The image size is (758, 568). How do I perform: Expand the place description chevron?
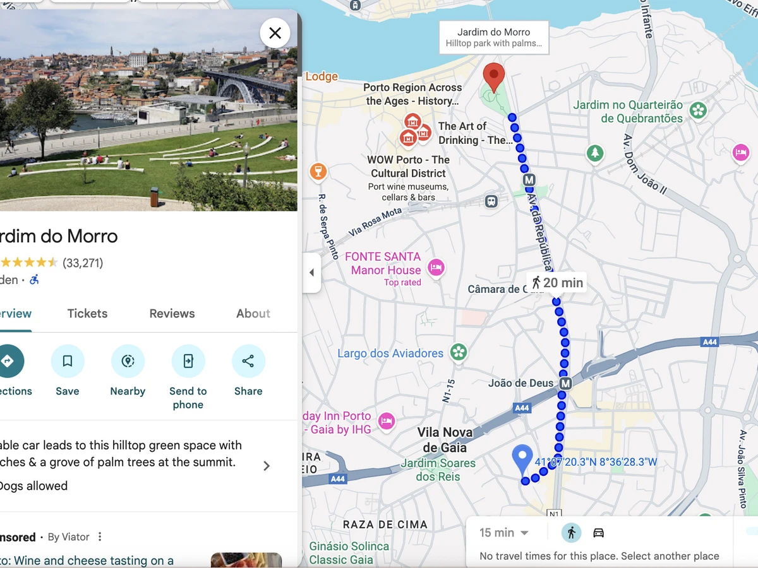click(x=267, y=466)
